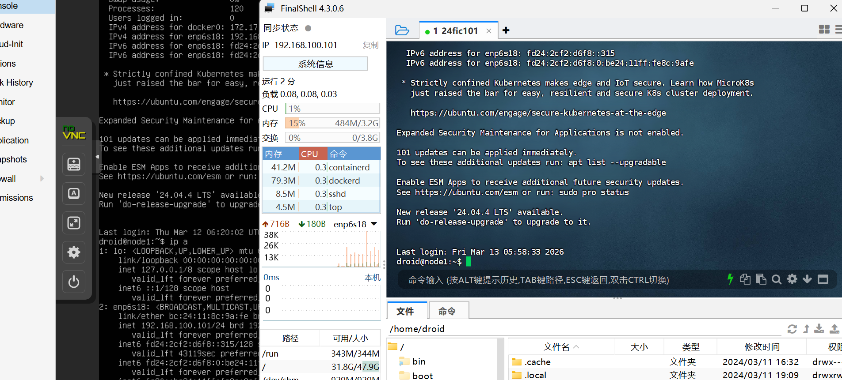Go up one directory in file panel

(x=806, y=329)
